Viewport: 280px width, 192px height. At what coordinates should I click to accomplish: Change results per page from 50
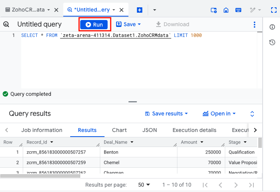point(144,185)
